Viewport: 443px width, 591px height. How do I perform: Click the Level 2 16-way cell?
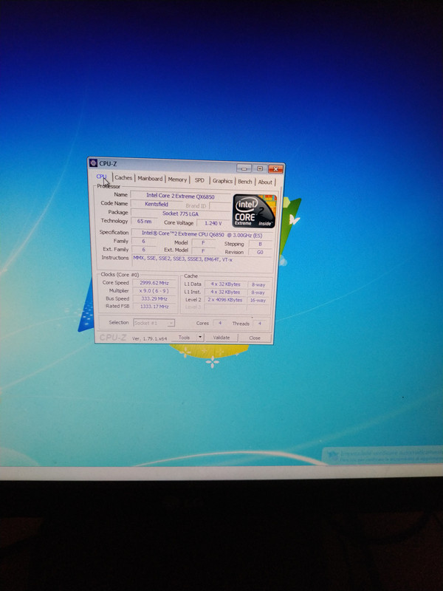click(258, 301)
